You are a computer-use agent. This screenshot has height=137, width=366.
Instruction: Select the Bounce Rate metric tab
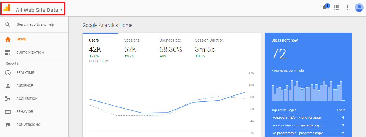pyautogui.click(x=171, y=48)
